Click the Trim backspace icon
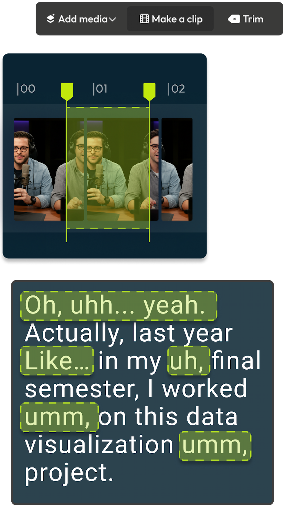 coord(234,19)
